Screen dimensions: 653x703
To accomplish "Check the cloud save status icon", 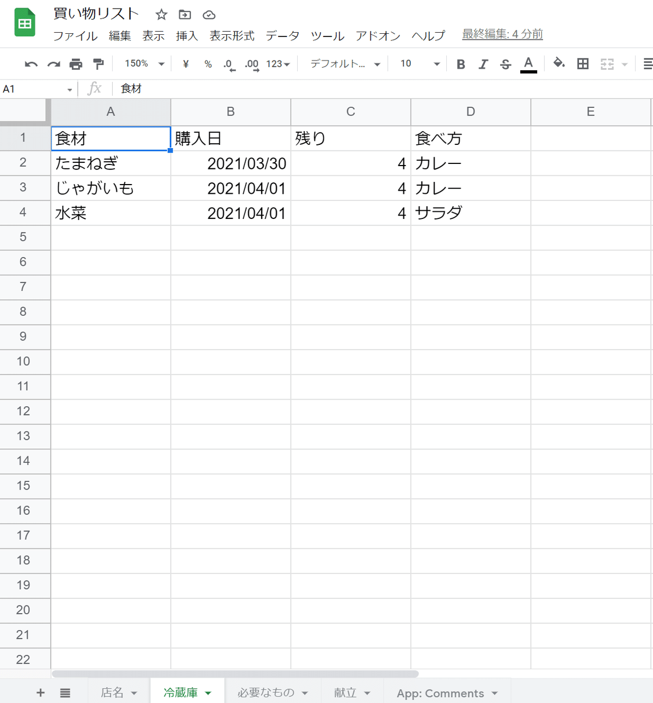I will tap(209, 15).
